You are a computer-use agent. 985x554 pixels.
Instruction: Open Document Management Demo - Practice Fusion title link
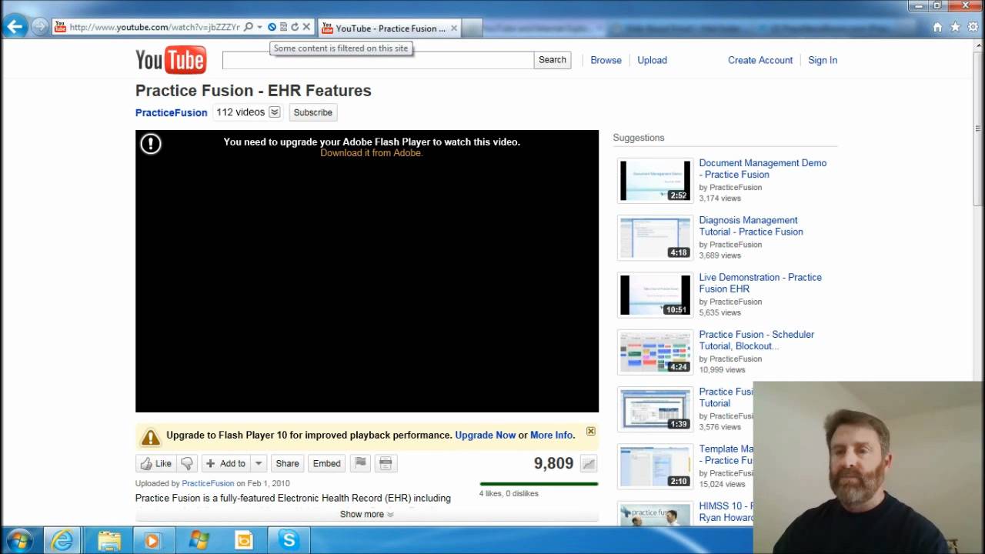[763, 169]
